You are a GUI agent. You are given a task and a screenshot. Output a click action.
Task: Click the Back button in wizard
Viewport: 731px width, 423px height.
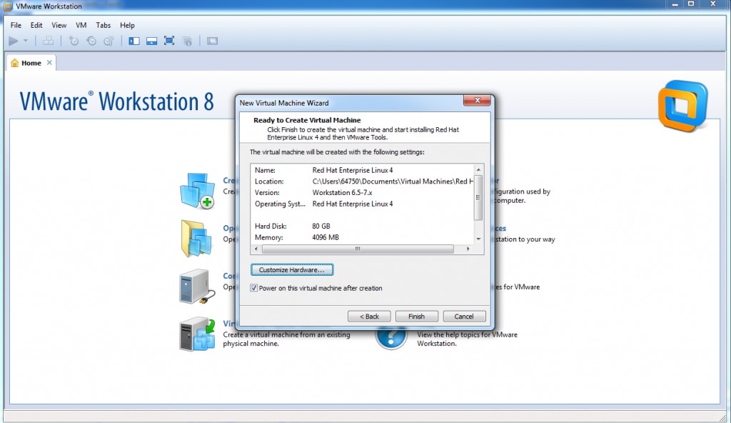369,316
